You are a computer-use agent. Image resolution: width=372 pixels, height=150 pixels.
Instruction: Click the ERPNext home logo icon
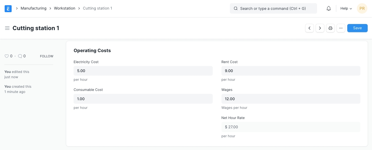8,8
